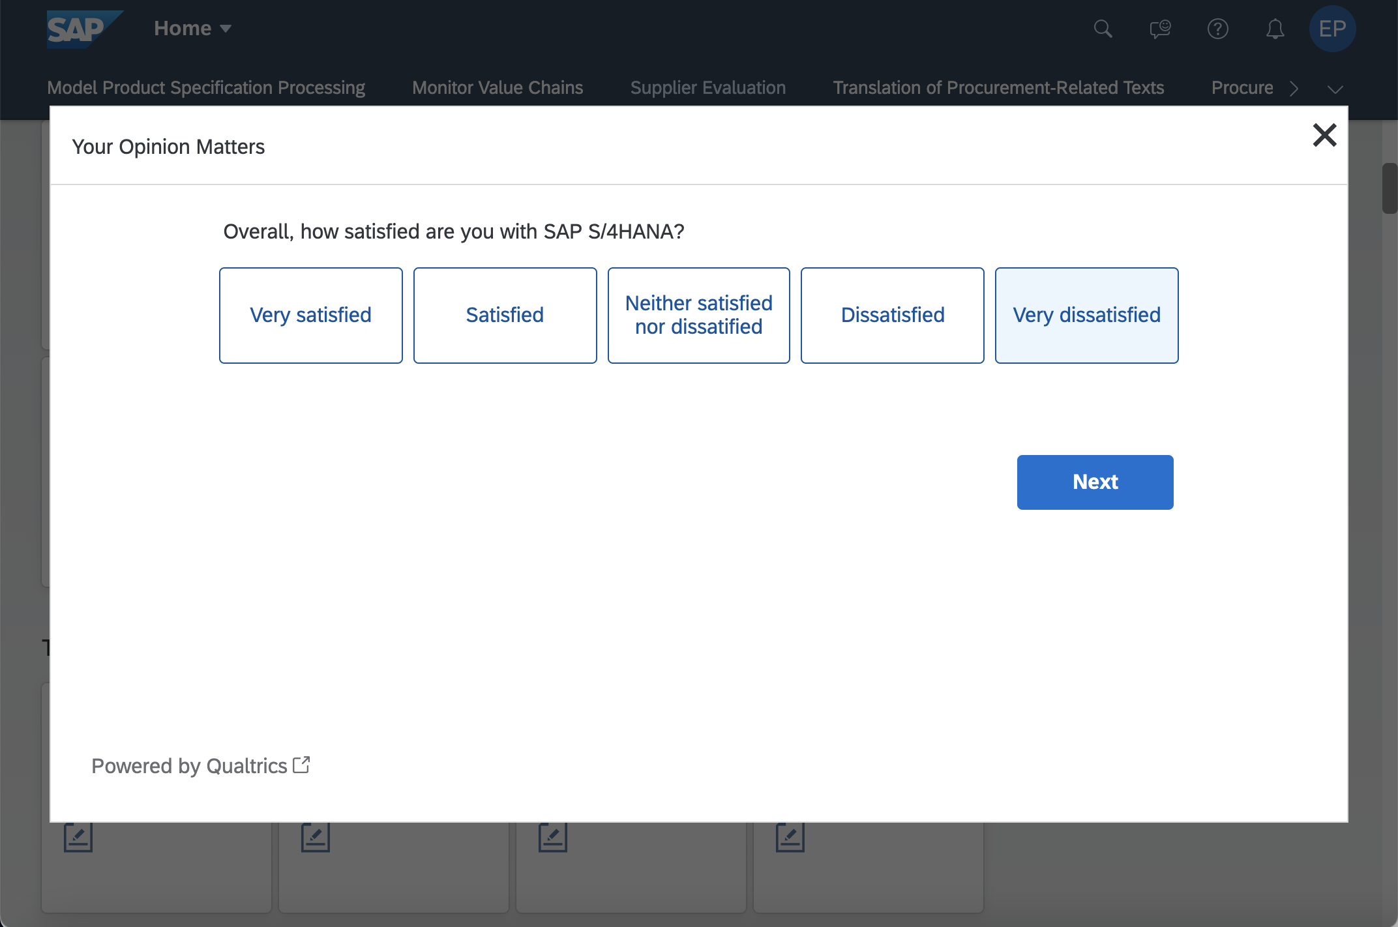Open the search icon in the header
The image size is (1398, 927).
coord(1103,29)
